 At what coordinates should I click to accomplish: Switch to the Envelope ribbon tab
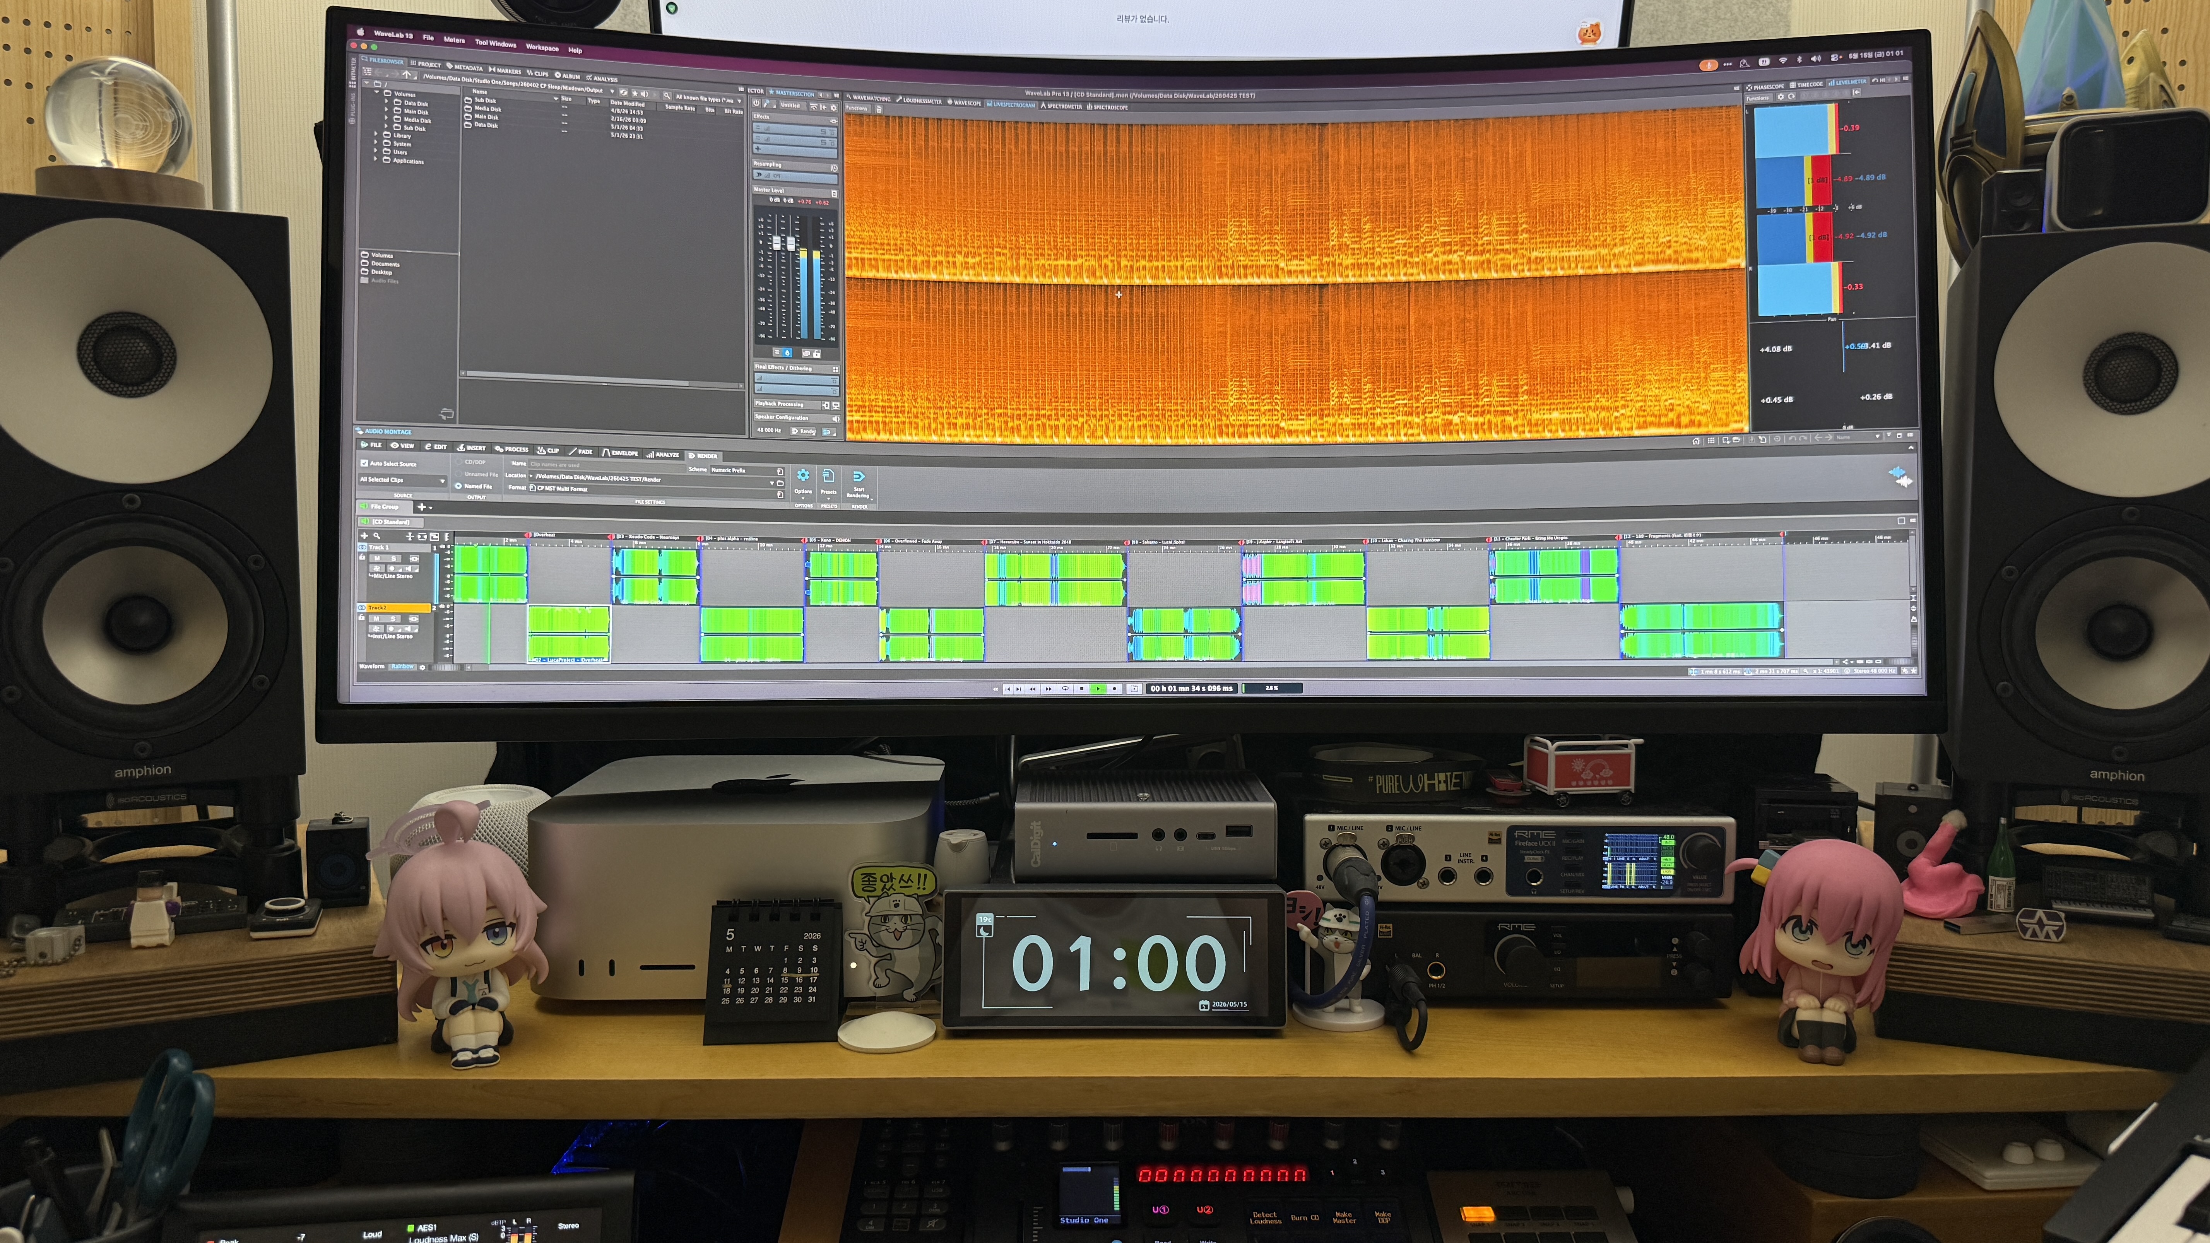point(620,452)
